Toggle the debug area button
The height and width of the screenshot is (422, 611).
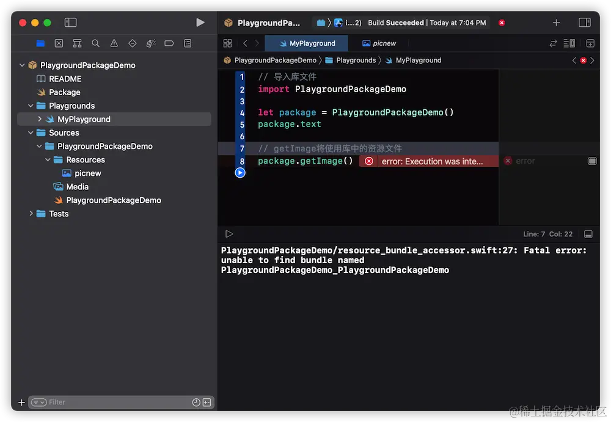coord(588,234)
